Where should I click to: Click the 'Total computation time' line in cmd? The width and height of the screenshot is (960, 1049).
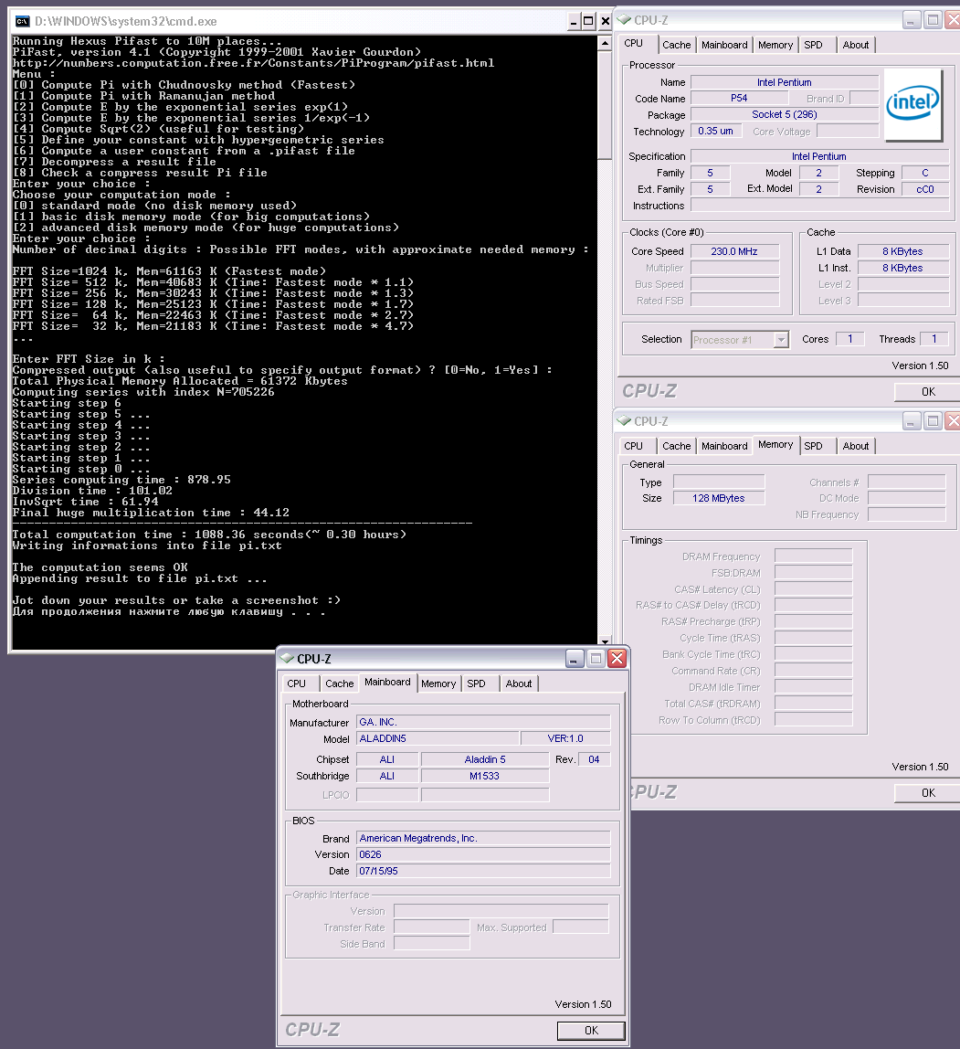209,535
